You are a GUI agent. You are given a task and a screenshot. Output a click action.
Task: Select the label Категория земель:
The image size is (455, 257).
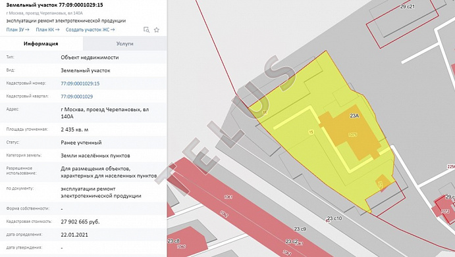(24, 155)
